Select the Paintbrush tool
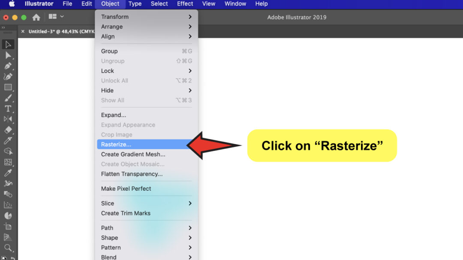The width and height of the screenshot is (463, 260). (x=8, y=98)
